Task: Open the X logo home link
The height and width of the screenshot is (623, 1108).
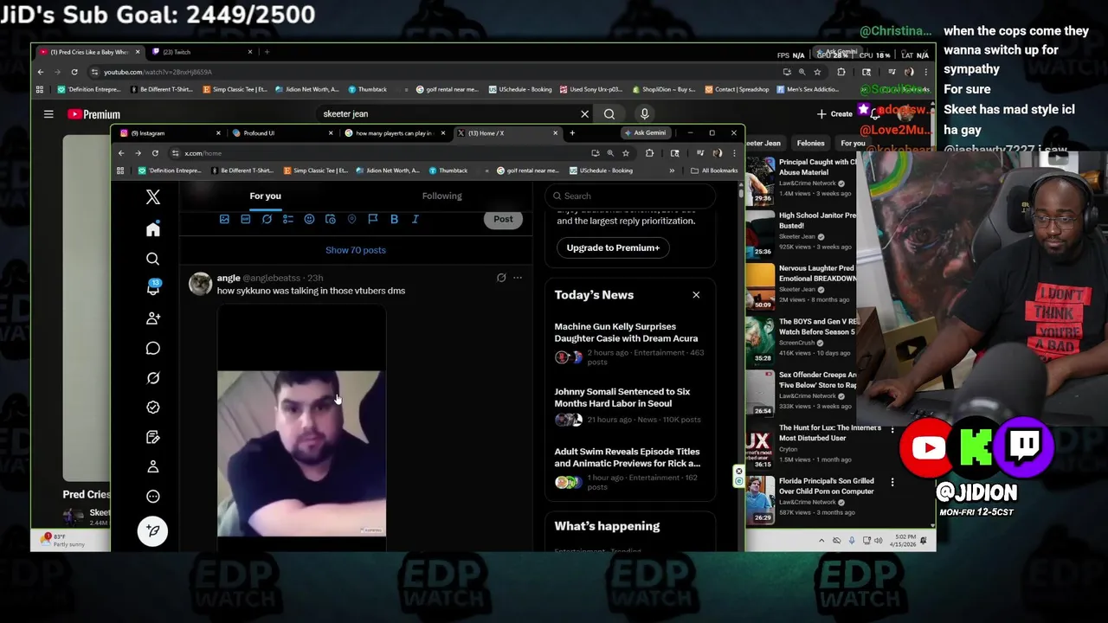Action: (x=153, y=197)
